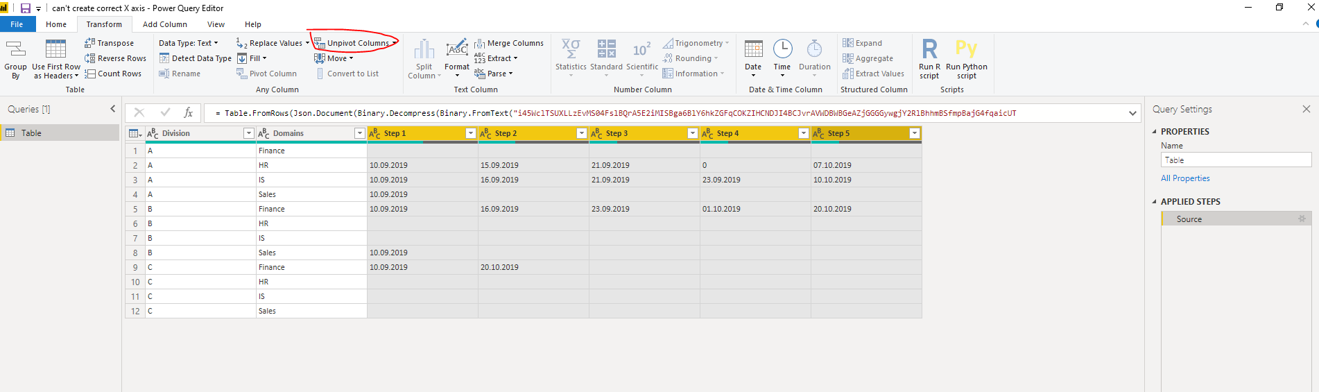Click Run Python script
The width and height of the screenshot is (1319, 392).
pyautogui.click(x=966, y=60)
